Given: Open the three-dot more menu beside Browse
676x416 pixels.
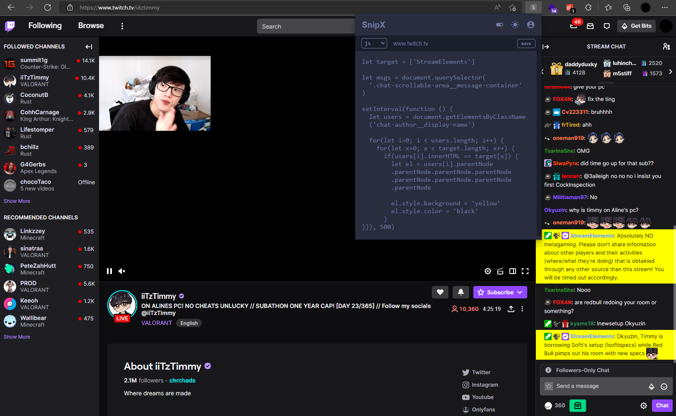Looking at the screenshot, I should pyautogui.click(x=122, y=26).
